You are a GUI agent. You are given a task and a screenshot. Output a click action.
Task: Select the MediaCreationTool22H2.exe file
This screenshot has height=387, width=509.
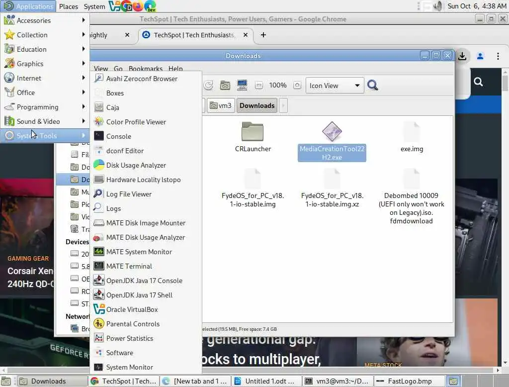(332, 141)
